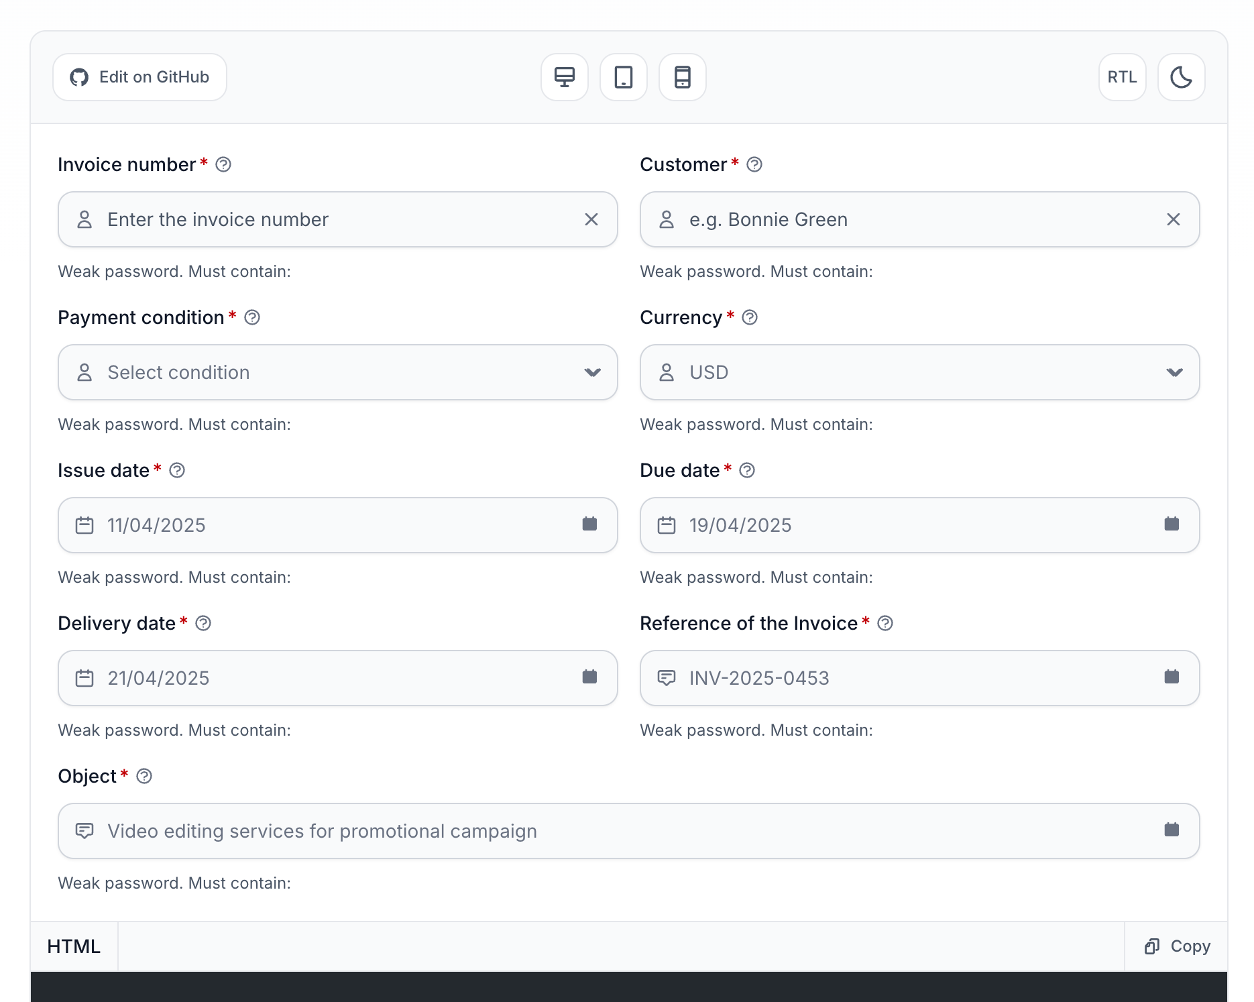Show help for Due date
The image size is (1254, 1002).
click(747, 470)
